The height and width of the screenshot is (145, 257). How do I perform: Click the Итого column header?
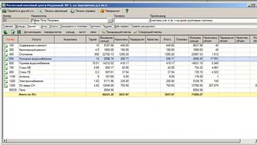point(167,39)
